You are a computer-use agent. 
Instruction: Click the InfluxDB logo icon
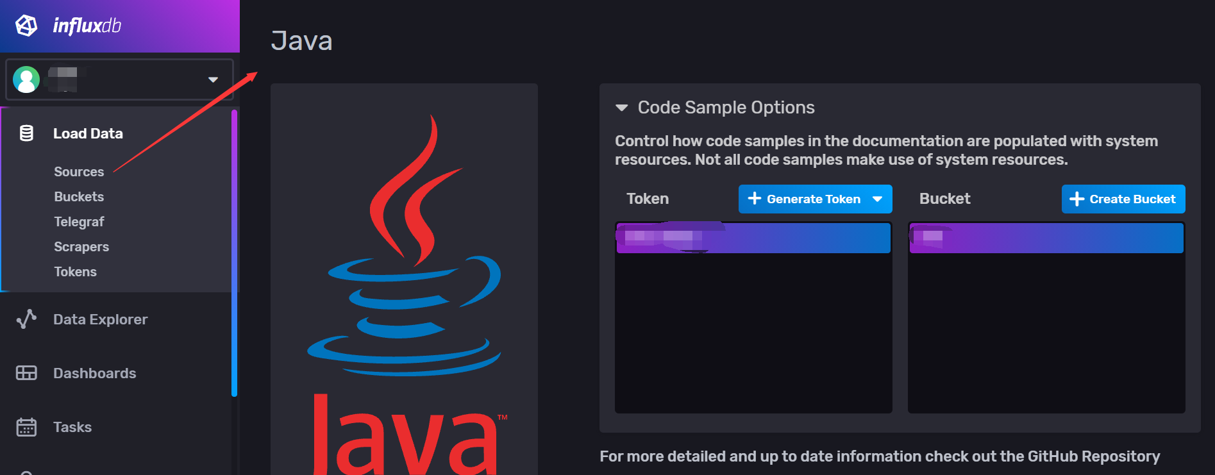tap(26, 26)
